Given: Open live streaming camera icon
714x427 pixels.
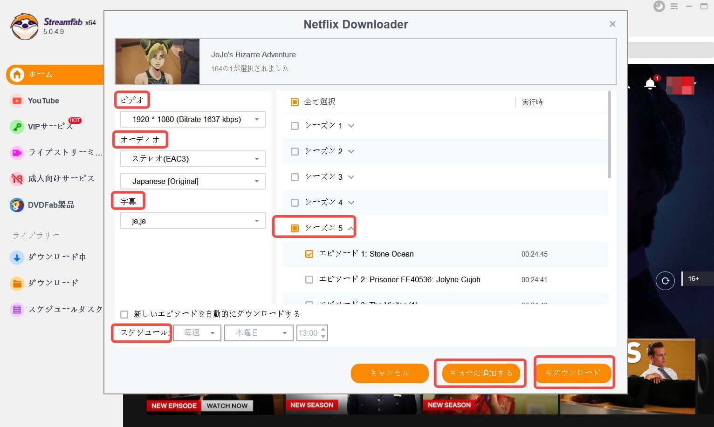Looking at the screenshot, I should (17, 153).
